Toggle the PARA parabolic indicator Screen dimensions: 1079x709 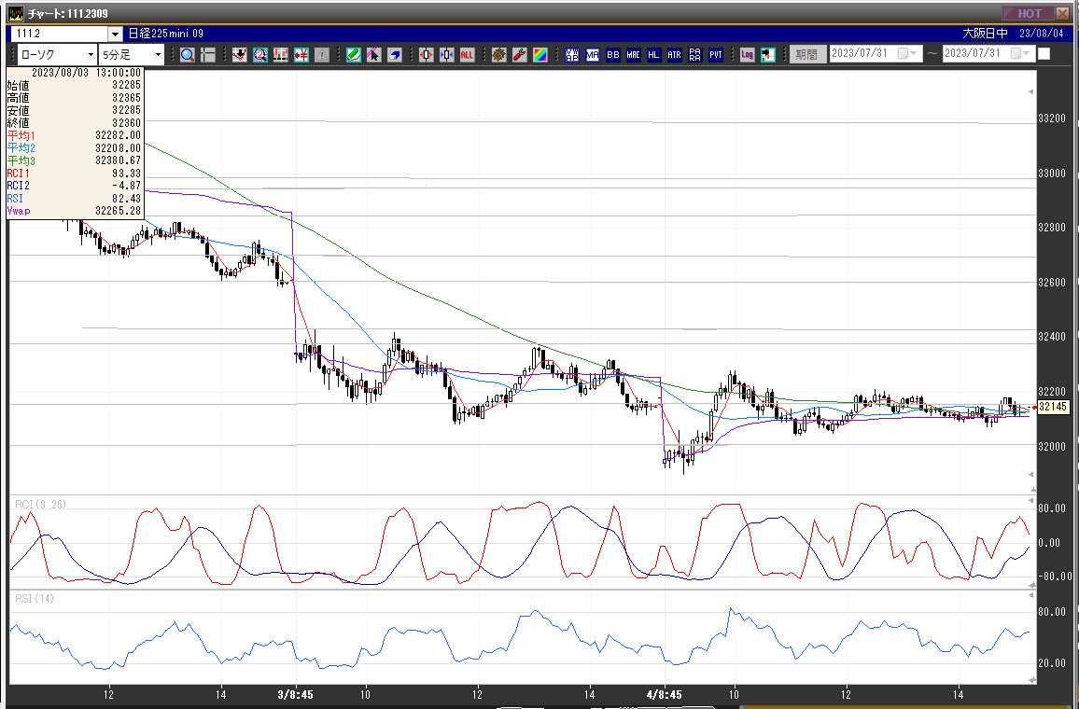click(695, 55)
